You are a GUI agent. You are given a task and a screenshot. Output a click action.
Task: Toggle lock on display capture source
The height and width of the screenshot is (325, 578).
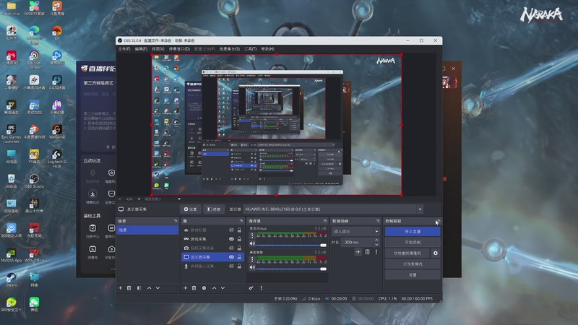239,257
